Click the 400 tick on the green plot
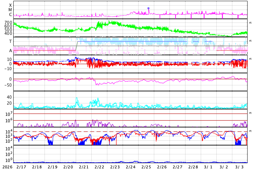 pyautogui.click(x=8, y=34)
